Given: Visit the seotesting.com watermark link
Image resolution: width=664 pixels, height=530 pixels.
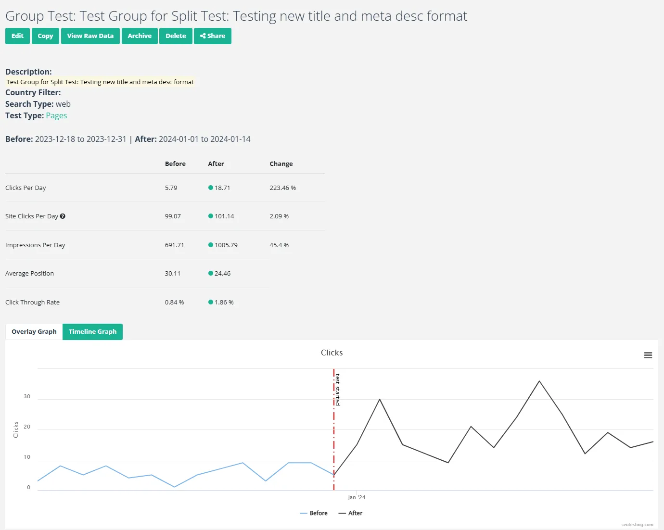Looking at the screenshot, I should tap(638, 525).
